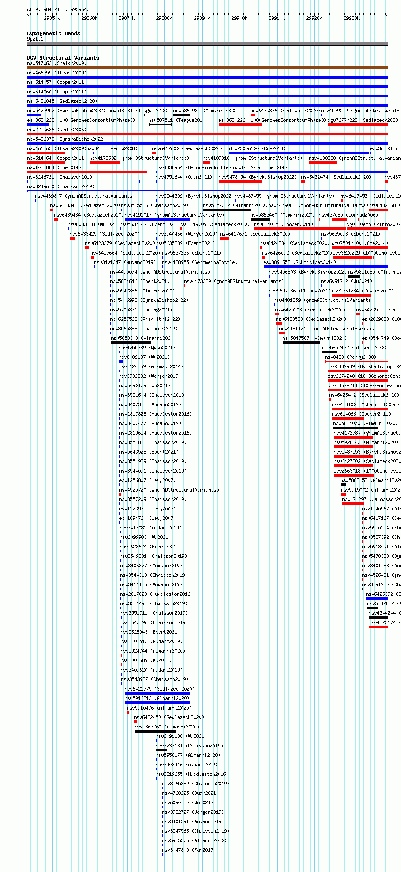Click nsv614065 (Cooper2011) label
401x872 pixels.
[x=283, y=224]
